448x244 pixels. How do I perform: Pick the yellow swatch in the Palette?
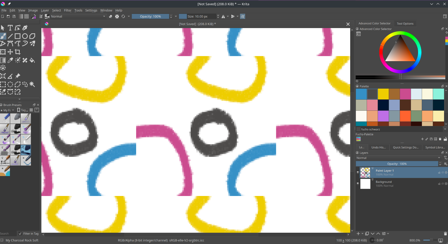coord(383,94)
